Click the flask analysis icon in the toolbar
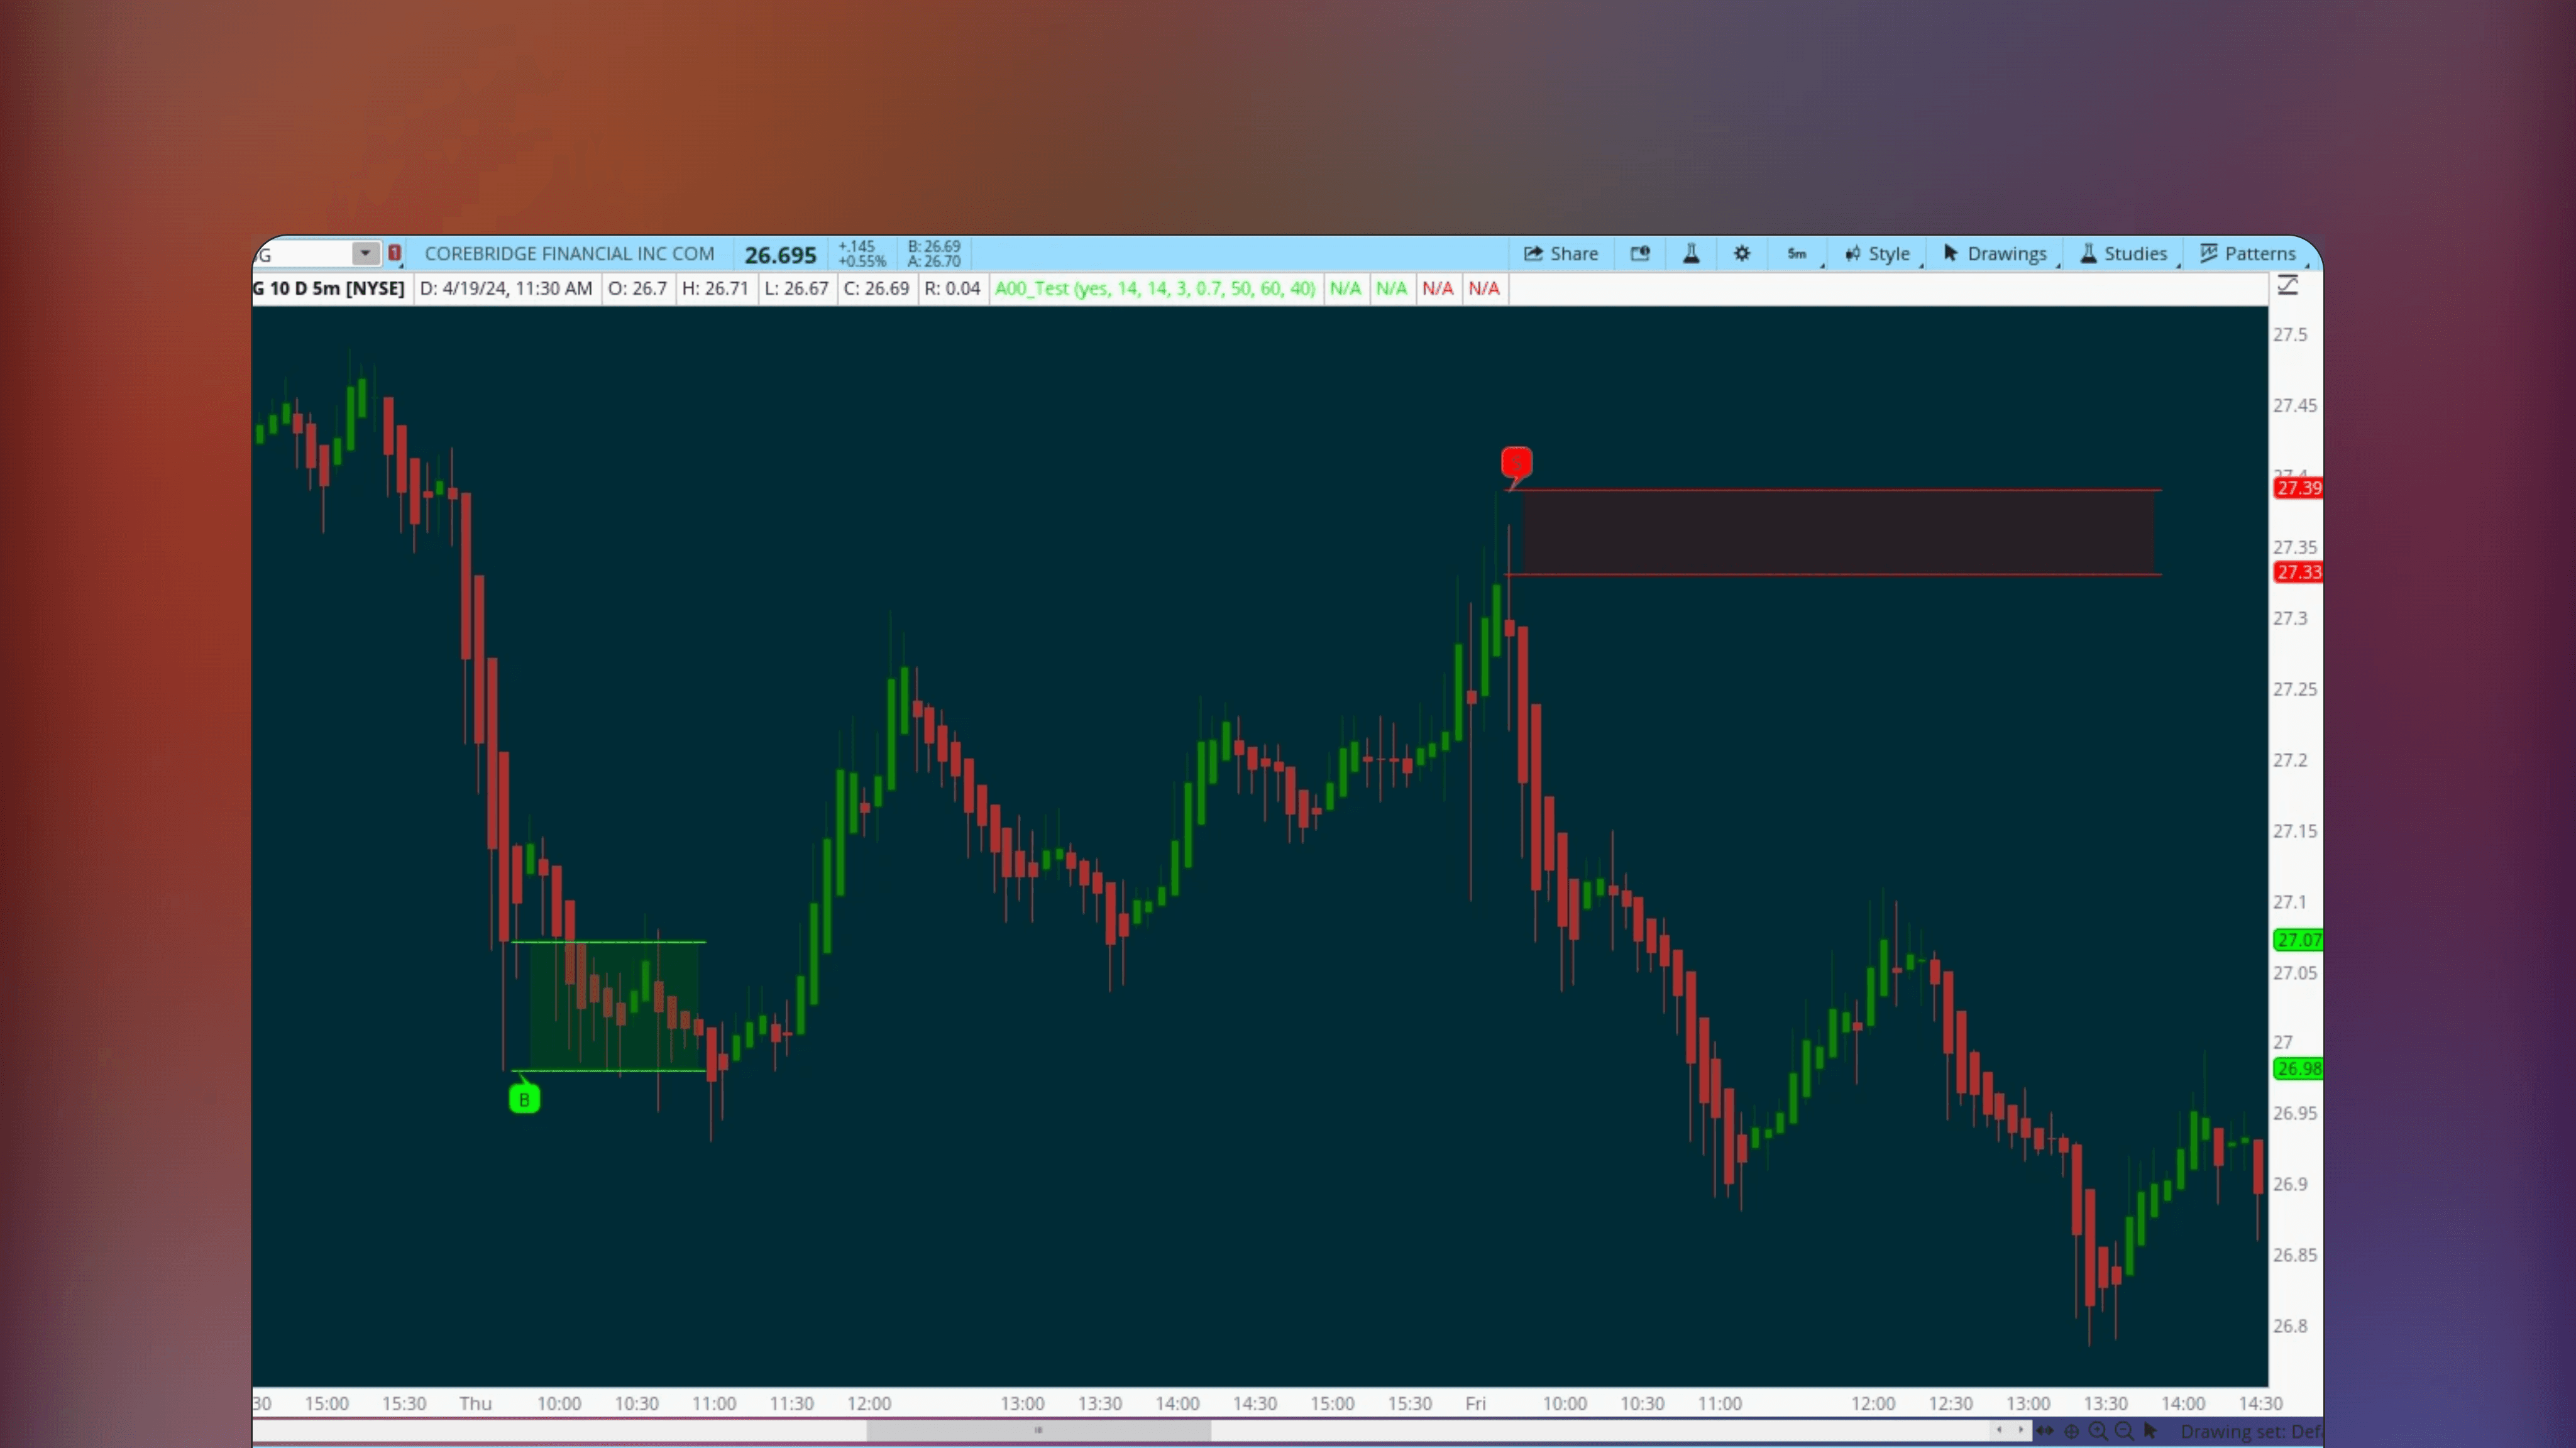Image resolution: width=2576 pixels, height=1448 pixels. point(1691,254)
